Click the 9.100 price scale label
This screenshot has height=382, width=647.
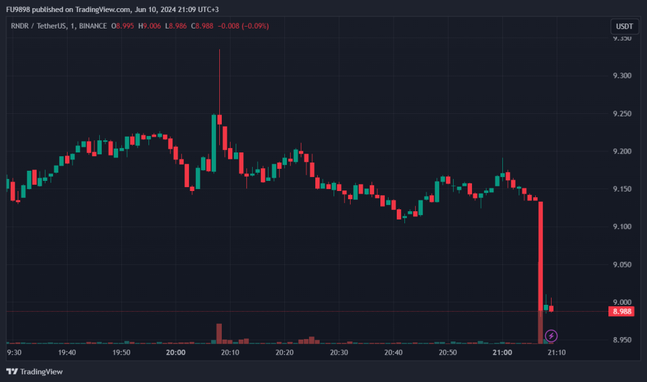[622, 226]
